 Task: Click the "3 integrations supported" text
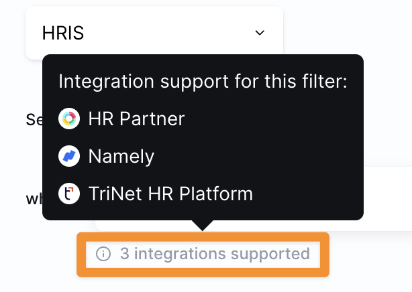pyautogui.click(x=215, y=254)
